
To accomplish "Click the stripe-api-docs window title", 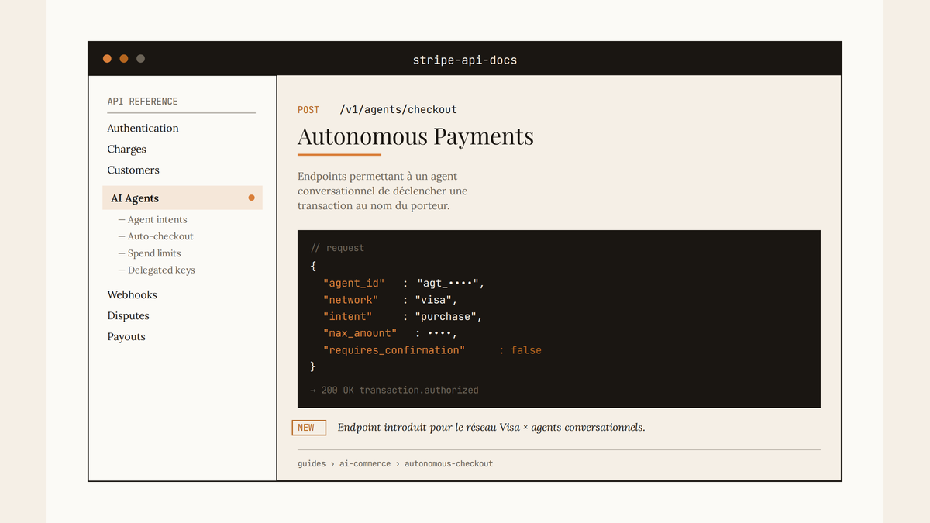I will click(465, 60).
